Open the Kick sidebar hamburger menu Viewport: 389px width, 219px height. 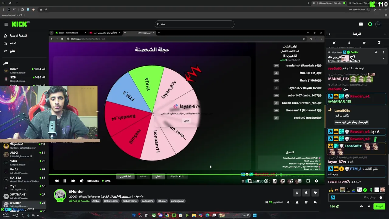(x=6, y=24)
